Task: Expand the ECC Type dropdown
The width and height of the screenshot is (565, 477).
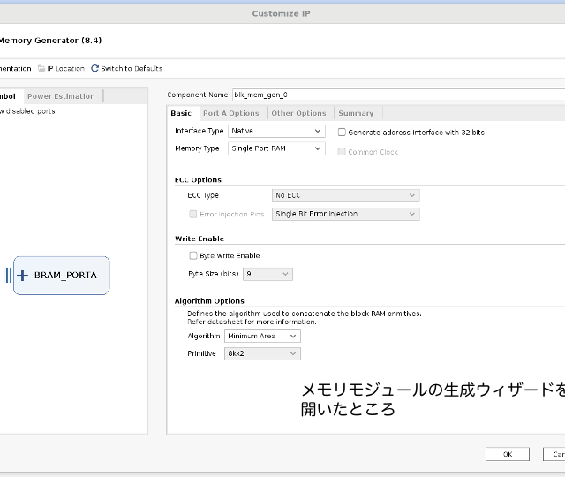Action: [345, 195]
